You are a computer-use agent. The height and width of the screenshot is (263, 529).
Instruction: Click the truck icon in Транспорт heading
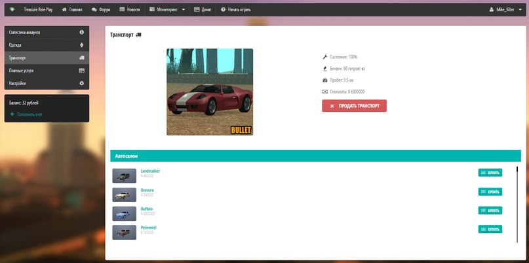tap(139, 35)
